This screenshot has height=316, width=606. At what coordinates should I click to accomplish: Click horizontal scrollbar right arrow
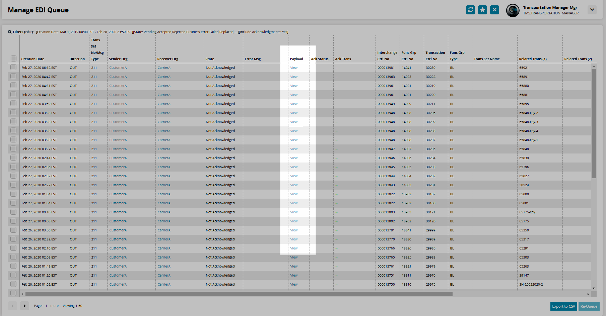588,294
